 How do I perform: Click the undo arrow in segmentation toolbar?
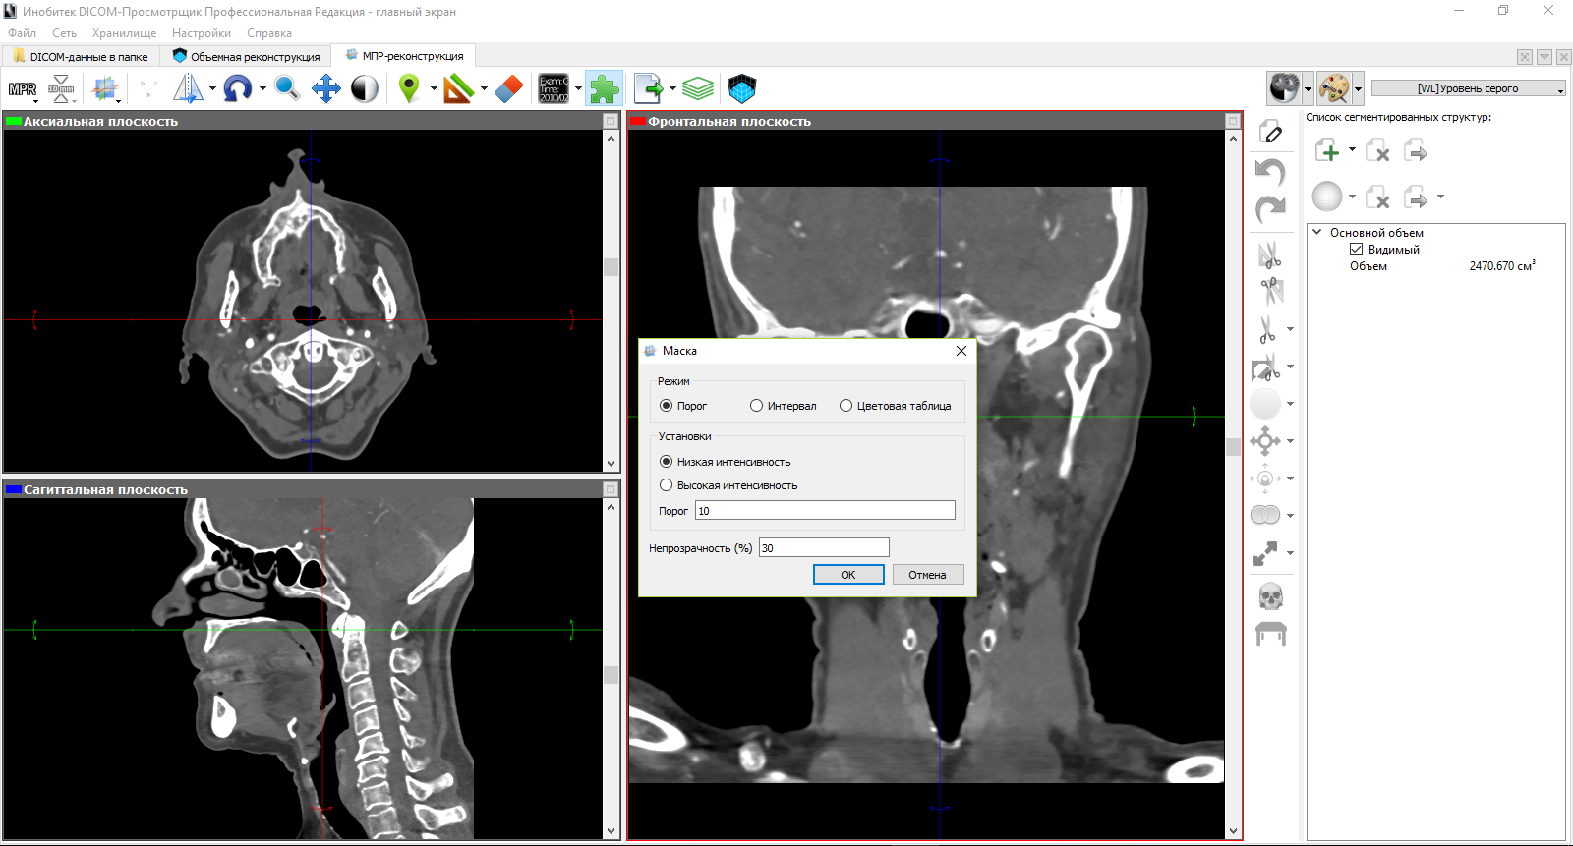coord(1270,172)
